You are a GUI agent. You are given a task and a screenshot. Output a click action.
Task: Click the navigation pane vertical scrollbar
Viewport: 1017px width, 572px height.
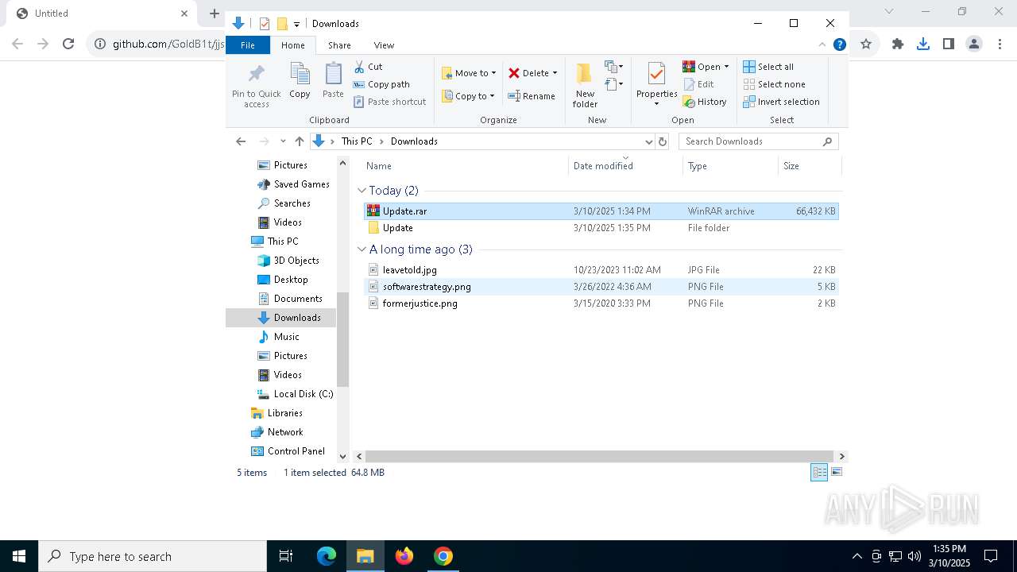(x=343, y=339)
